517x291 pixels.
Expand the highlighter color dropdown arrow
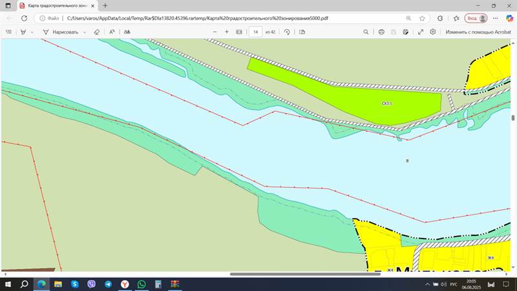pyautogui.click(x=32, y=32)
